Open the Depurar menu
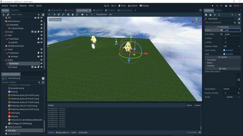This screenshot has width=243, height=136. point(23,6)
